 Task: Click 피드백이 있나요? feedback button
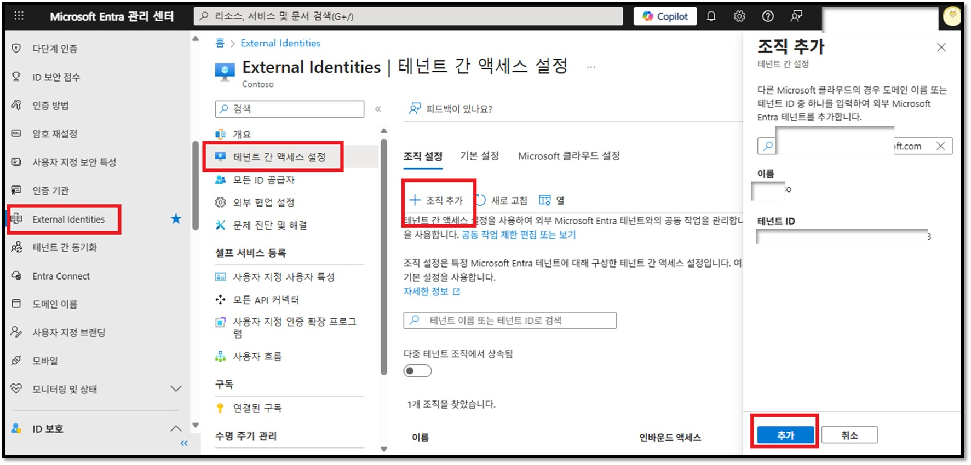point(451,109)
